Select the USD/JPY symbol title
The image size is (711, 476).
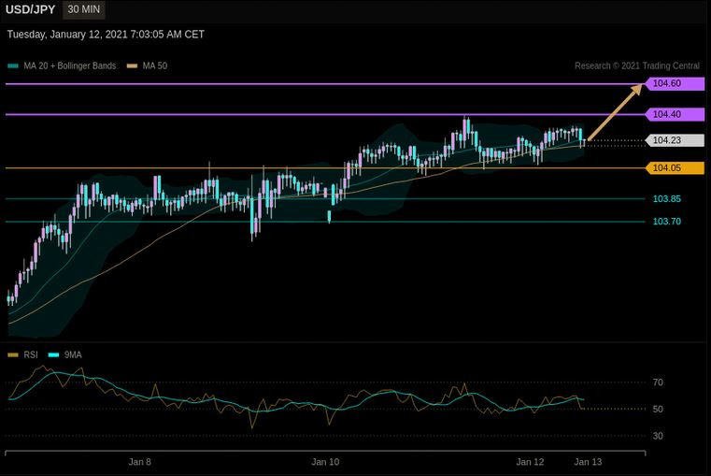pyautogui.click(x=31, y=9)
